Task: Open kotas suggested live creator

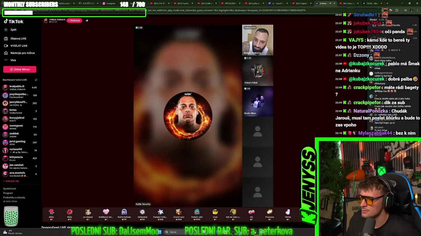Action: coord(20,111)
